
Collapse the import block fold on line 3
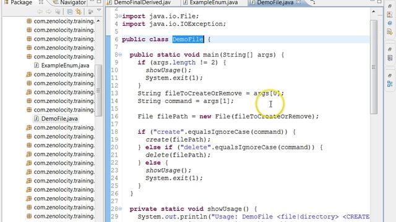120,16
